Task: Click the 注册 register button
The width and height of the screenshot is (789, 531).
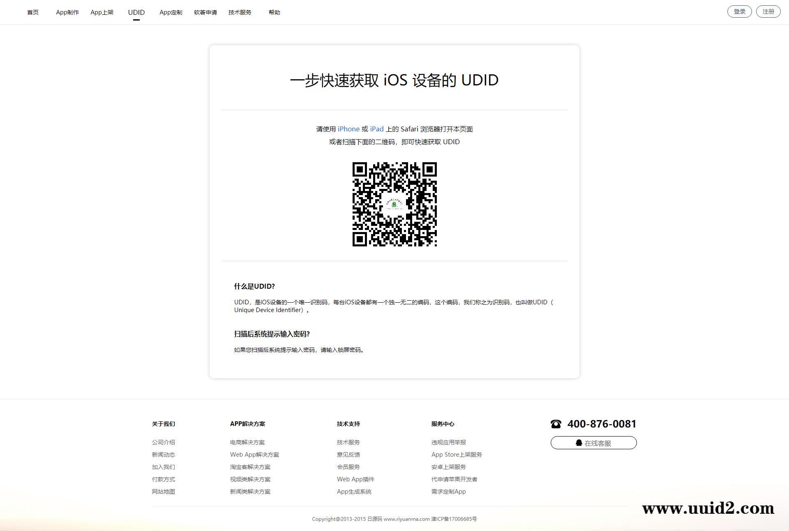Action: (x=768, y=11)
